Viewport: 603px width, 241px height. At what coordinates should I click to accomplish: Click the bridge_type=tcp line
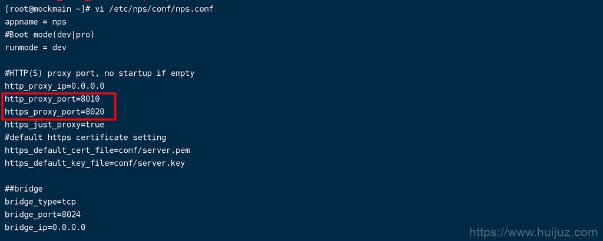[41, 202]
